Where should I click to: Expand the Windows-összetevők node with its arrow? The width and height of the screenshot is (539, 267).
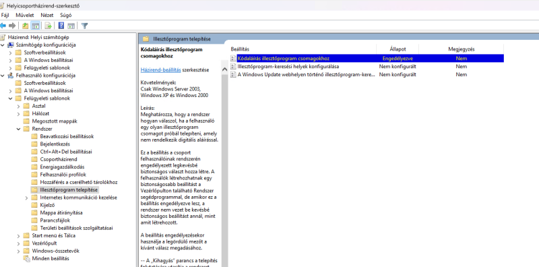[19, 251]
